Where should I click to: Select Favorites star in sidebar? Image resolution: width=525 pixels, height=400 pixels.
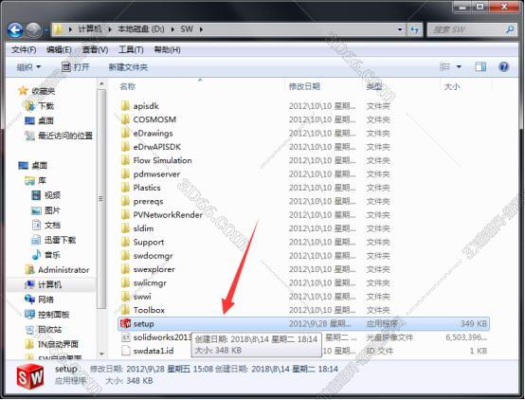[23, 90]
